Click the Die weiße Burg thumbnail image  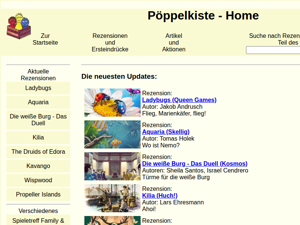pos(112,166)
